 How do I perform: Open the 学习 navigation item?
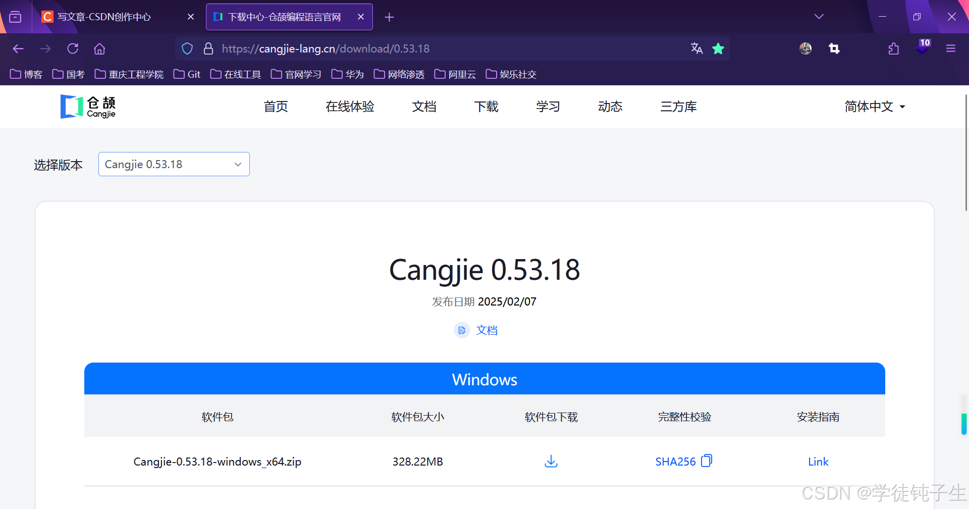(x=548, y=107)
